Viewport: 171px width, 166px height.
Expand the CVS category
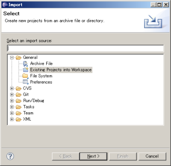[x=12, y=88]
